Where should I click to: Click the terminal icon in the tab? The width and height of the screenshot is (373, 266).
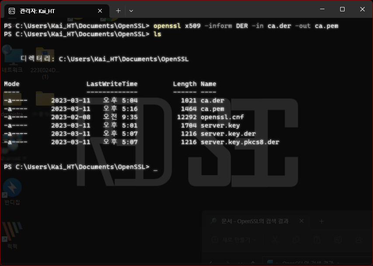point(12,11)
